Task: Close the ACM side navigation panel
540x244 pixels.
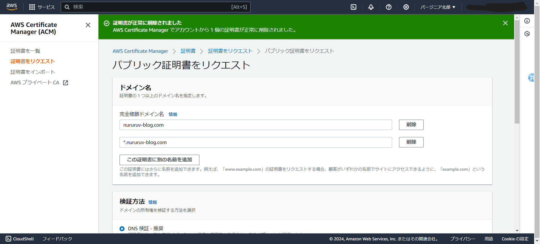Action: 88,25
